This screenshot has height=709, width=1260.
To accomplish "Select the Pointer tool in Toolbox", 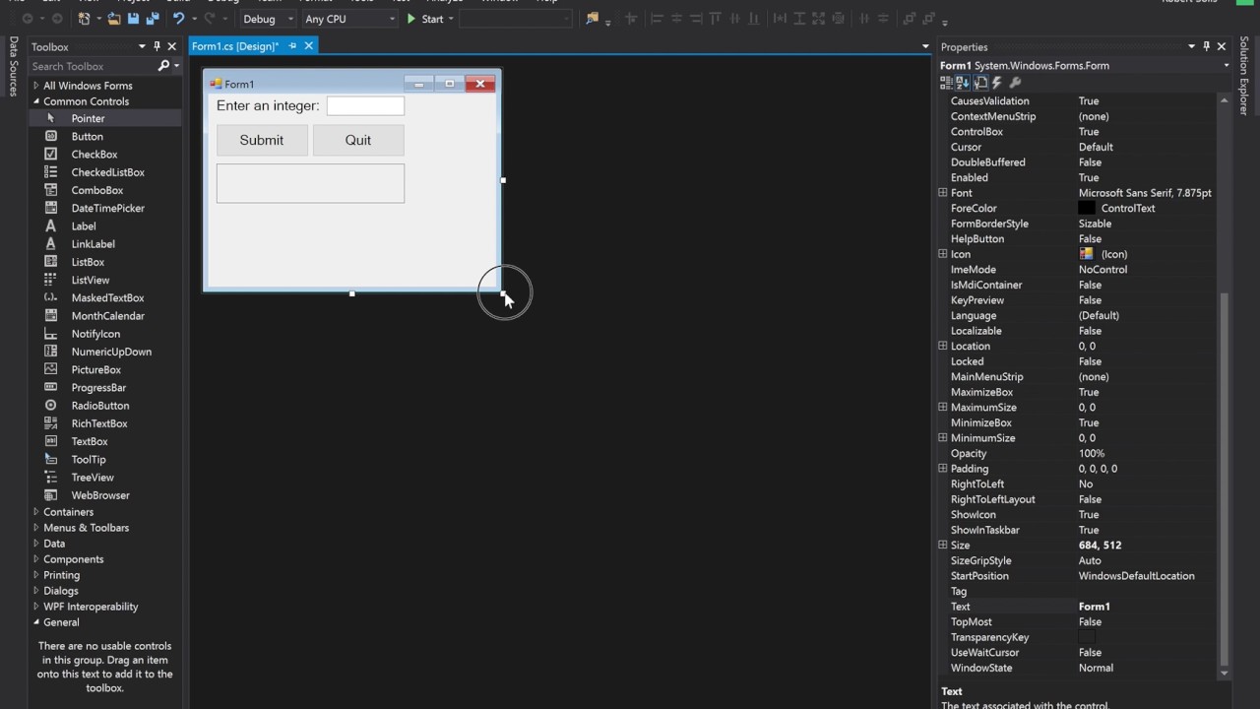I will pos(88,118).
